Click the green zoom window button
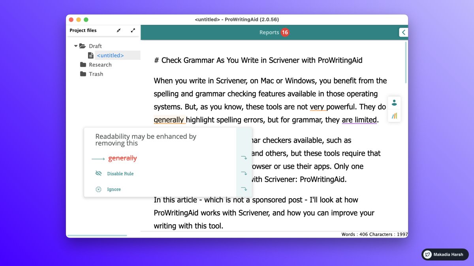The height and width of the screenshot is (266, 474). pyautogui.click(x=86, y=20)
